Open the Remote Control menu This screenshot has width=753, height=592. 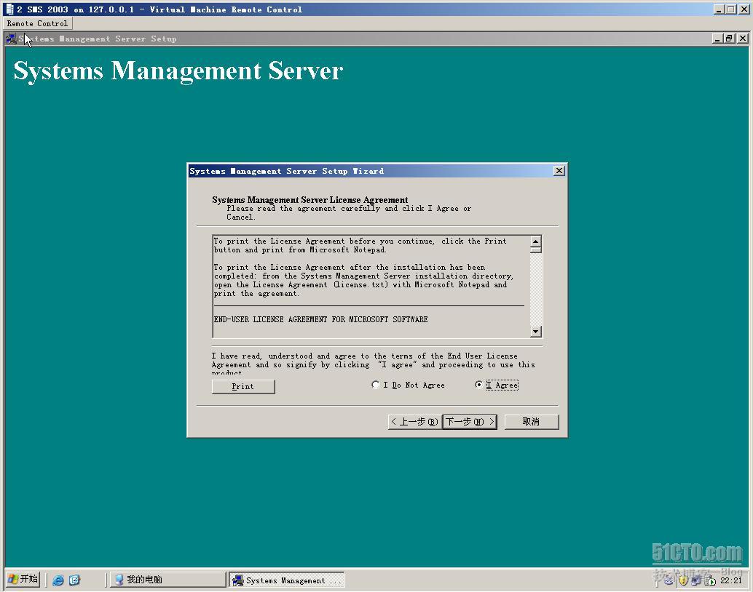tap(37, 23)
